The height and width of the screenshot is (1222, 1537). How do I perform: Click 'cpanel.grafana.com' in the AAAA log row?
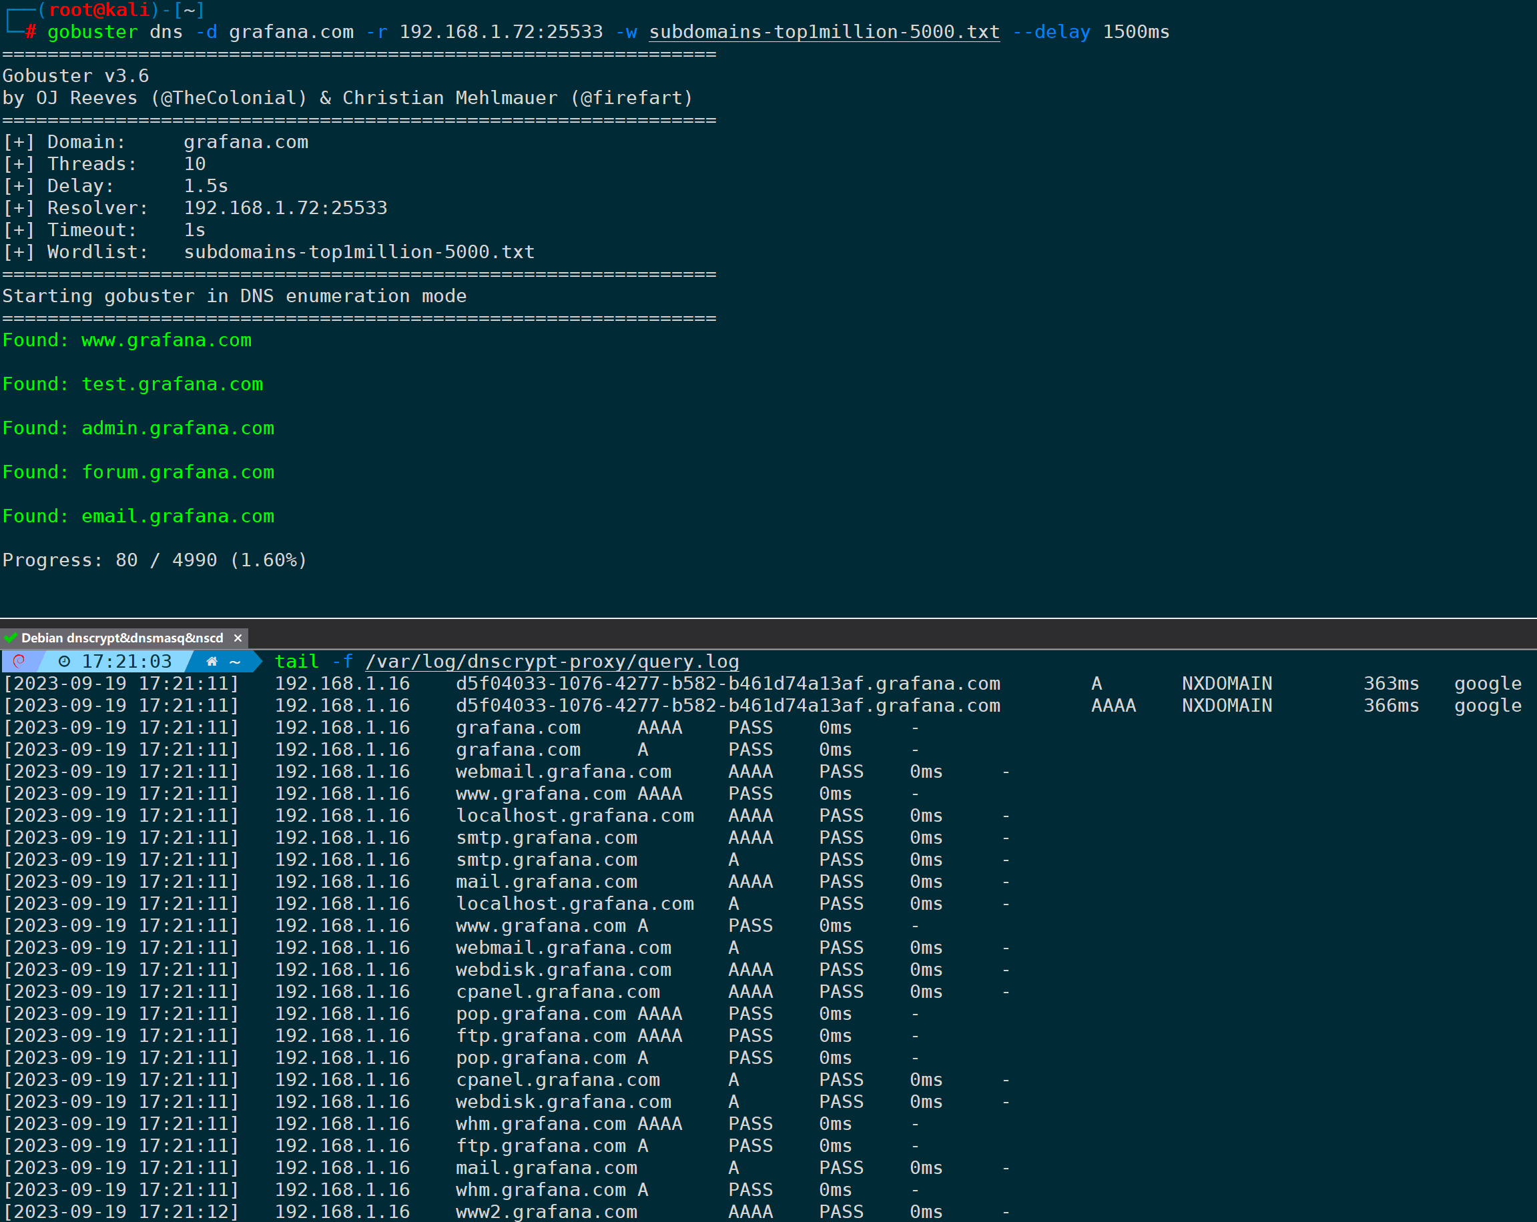click(x=558, y=992)
